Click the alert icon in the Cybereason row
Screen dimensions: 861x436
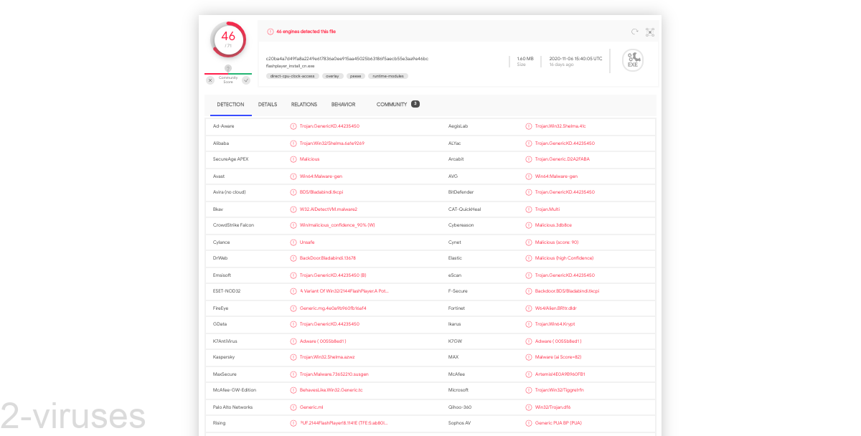(x=529, y=225)
